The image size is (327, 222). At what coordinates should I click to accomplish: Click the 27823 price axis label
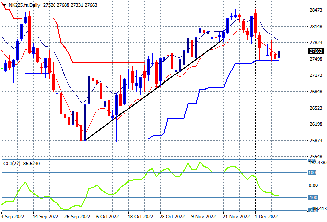316,42
